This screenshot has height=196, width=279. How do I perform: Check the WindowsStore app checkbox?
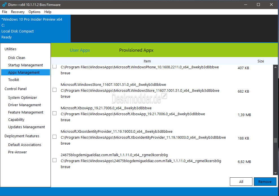point(55,90)
